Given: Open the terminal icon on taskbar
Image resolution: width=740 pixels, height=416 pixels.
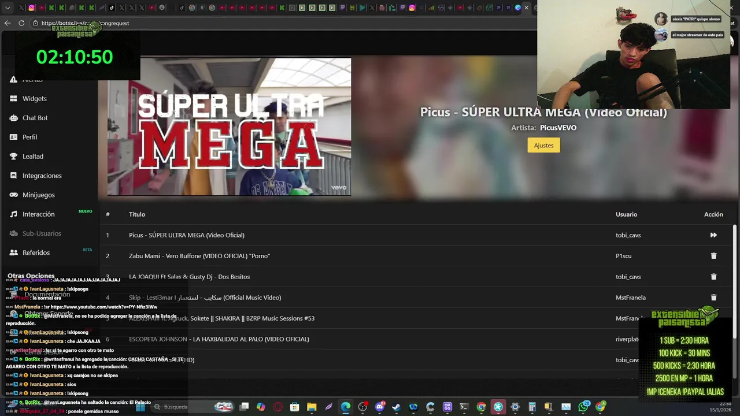Looking at the screenshot, I should [464, 407].
